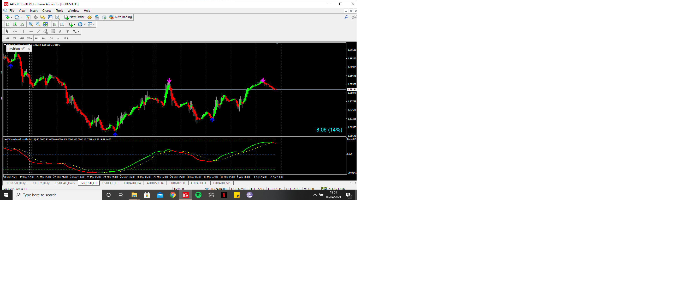Draw a trendline with the diagonal line tool

tap(38, 31)
